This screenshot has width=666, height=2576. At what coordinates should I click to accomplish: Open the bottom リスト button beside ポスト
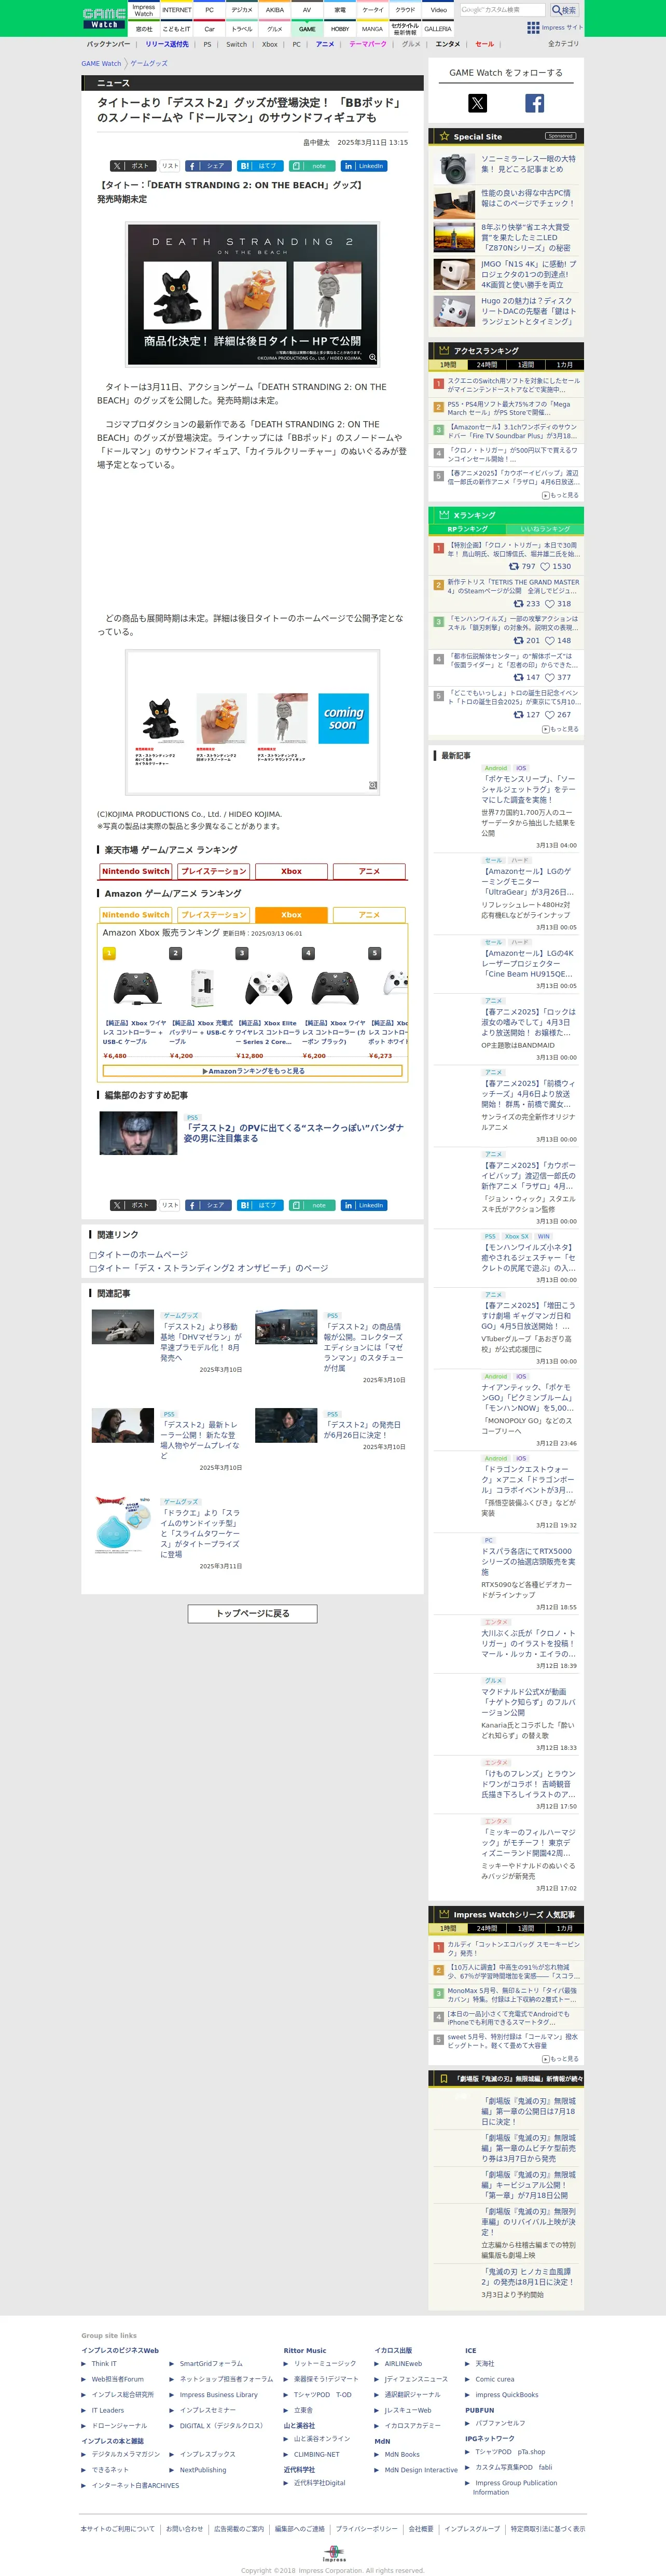[x=170, y=1205]
